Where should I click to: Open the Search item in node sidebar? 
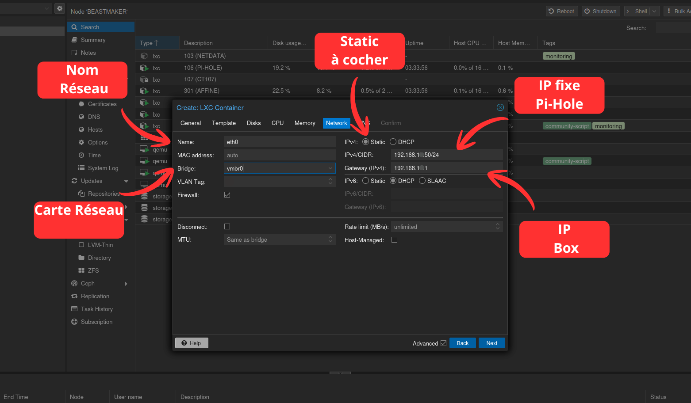tap(101, 27)
